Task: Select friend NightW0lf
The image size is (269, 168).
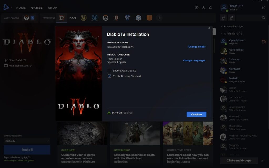Action: 243,70
